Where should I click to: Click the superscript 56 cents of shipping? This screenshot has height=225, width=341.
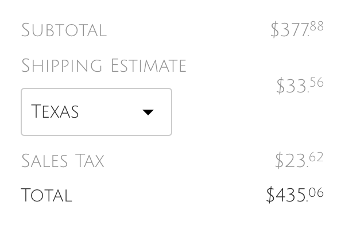click(x=317, y=83)
